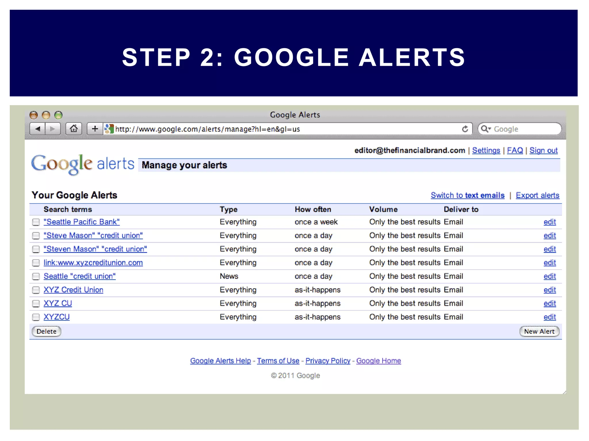589x441 pixels.
Task: Open the Privacy Policy link
Action: tap(328, 361)
